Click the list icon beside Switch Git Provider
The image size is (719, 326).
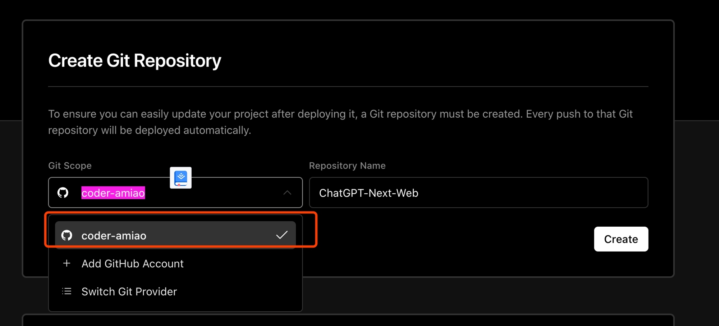pyautogui.click(x=67, y=291)
